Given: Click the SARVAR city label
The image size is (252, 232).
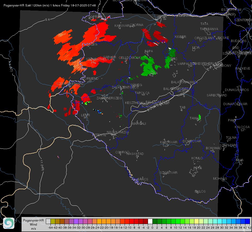Looking at the screenshot, I should (110, 57).
